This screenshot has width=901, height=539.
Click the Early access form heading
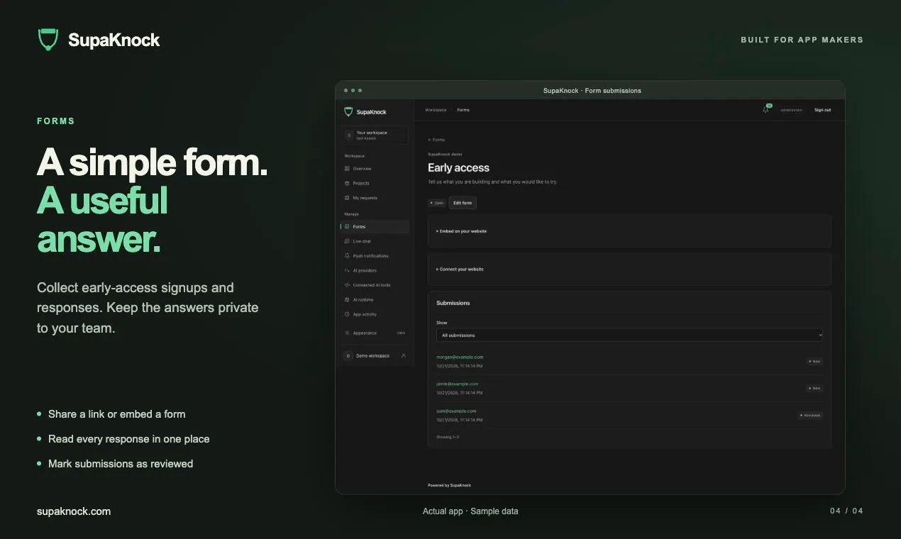(x=458, y=168)
